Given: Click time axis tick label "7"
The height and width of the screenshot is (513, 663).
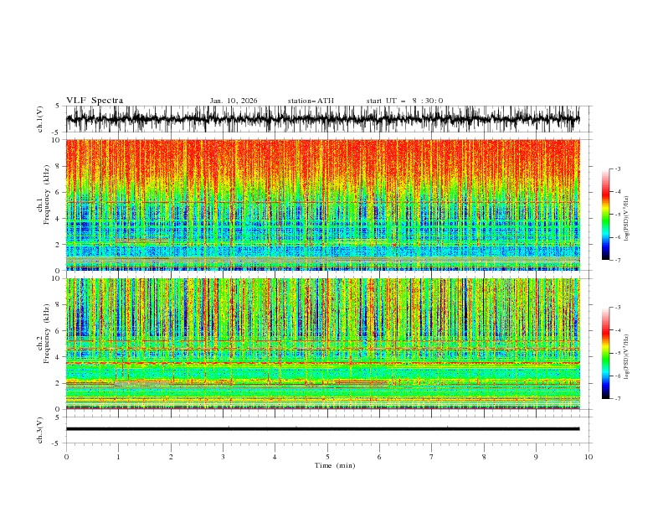Looking at the screenshot, I should (432, 457).
